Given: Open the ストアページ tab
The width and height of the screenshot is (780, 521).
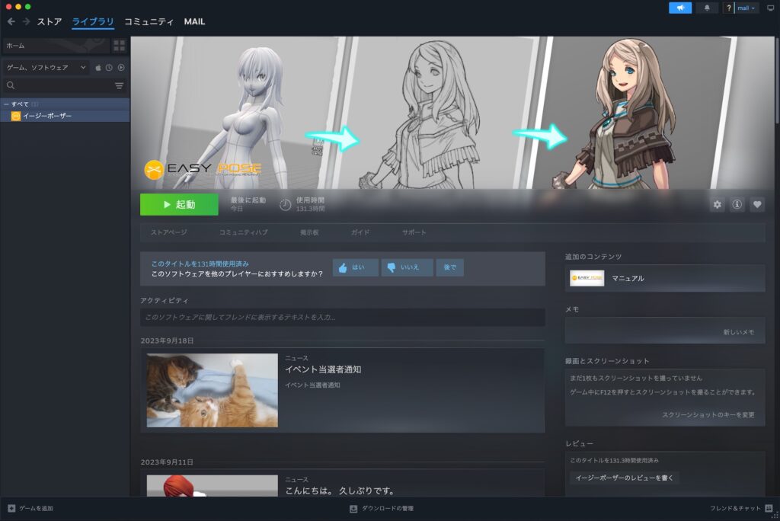Looking at the screenshot, I should [169, 232].
